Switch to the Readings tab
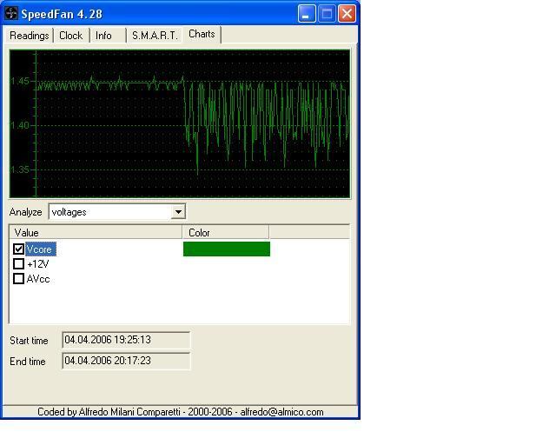 (29, 36)
